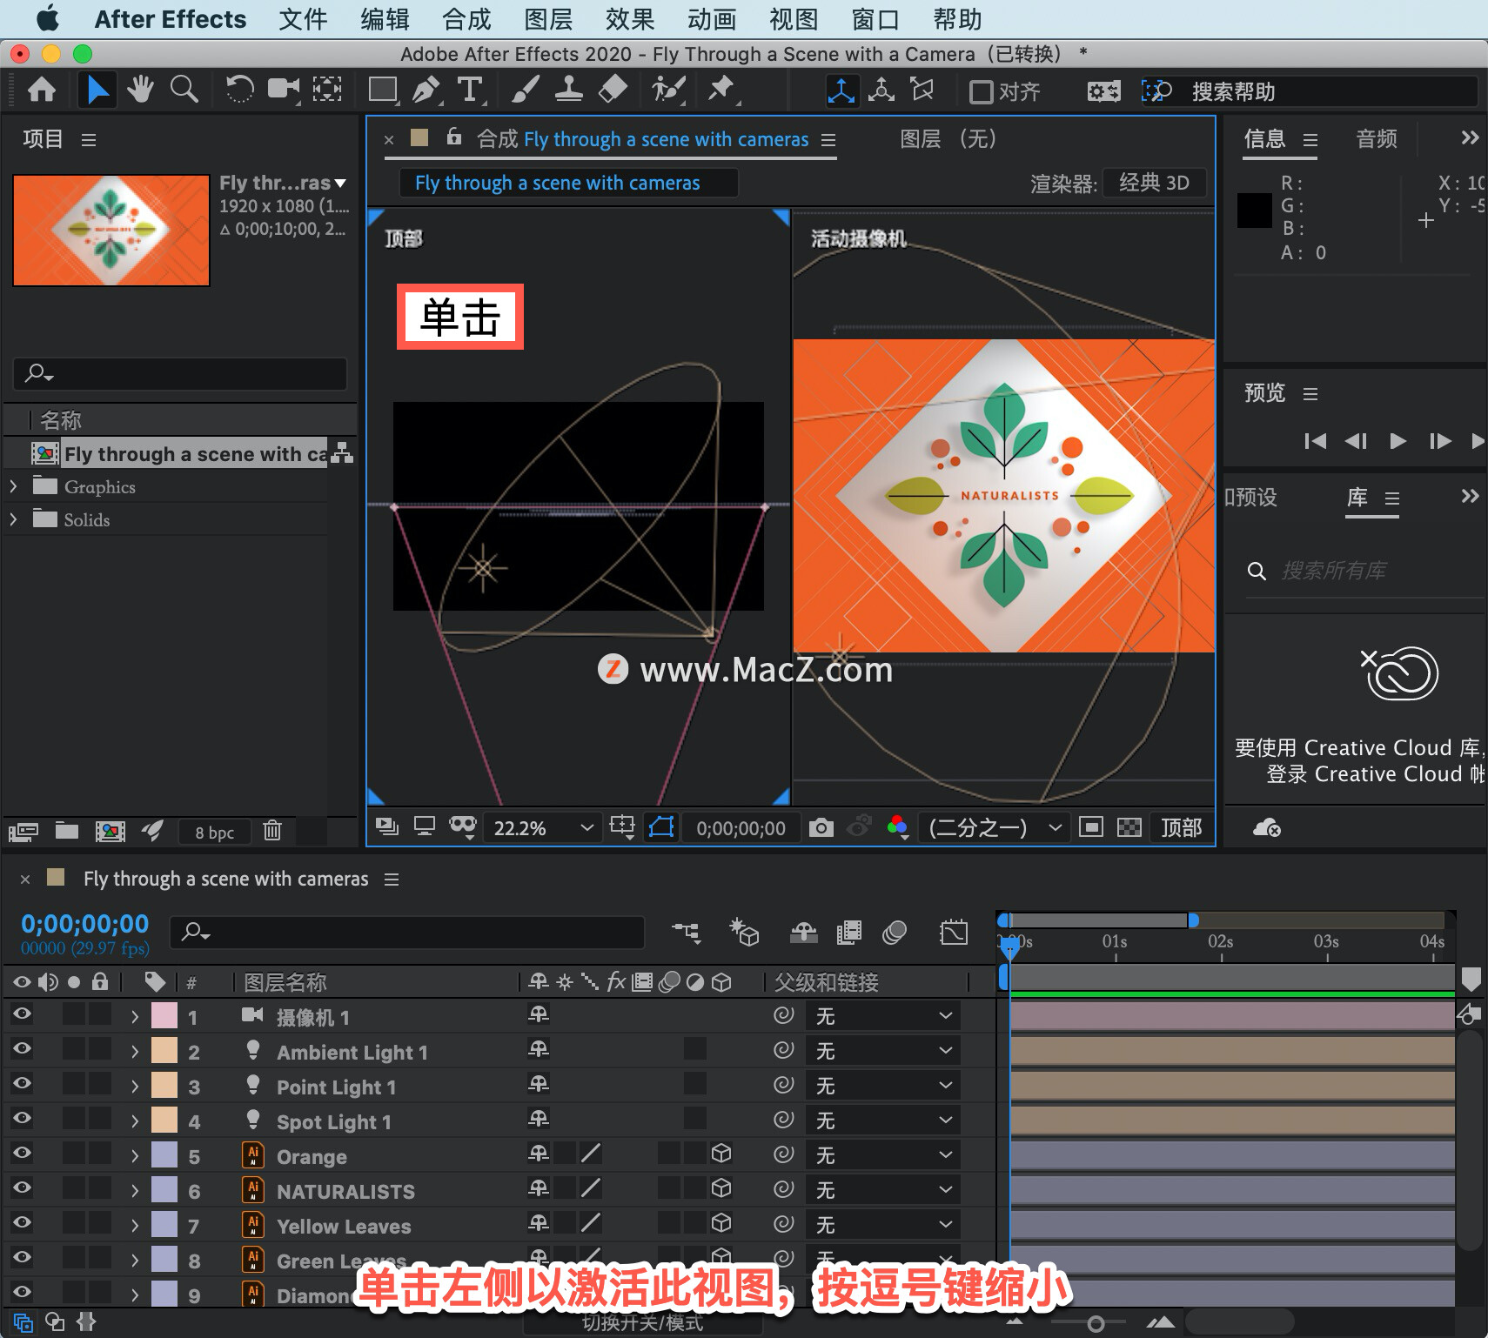Viewport: 1488px width, 1338px height.
Task: Click the Draft 3D icon in timeline
Action: coord(744,933)
